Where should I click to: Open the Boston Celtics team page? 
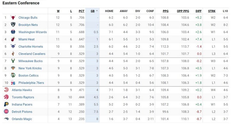[29, 76]
